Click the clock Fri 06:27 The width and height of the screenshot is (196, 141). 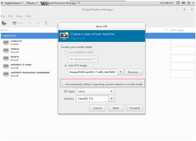click(167, 3)
